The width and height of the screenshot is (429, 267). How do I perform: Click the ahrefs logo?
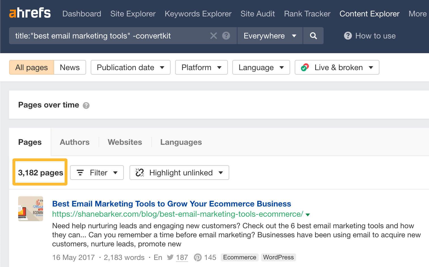pyautogui.click(x=29, y=13)
